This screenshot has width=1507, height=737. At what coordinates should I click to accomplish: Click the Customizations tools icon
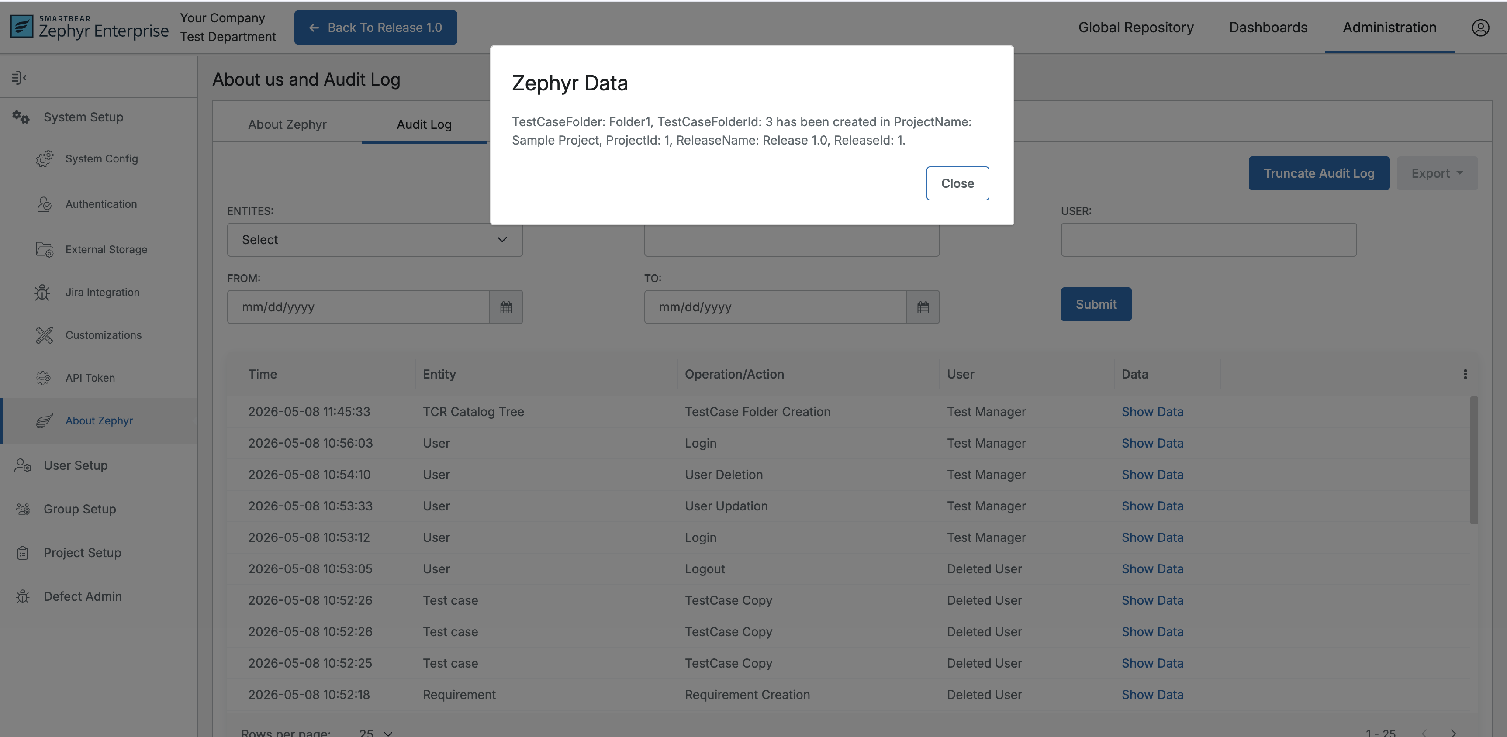[45, 335]
